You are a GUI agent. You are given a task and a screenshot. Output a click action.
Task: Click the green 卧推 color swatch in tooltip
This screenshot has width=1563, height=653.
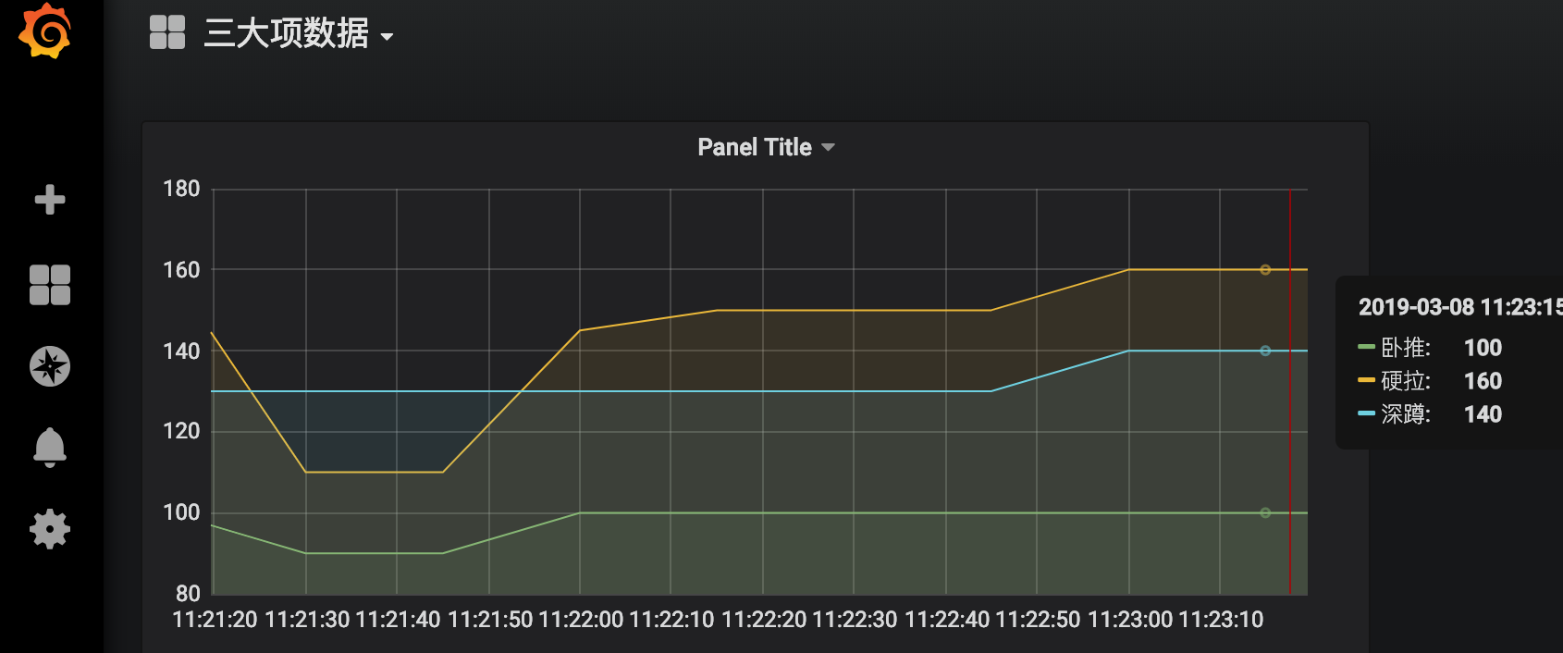1366,347
